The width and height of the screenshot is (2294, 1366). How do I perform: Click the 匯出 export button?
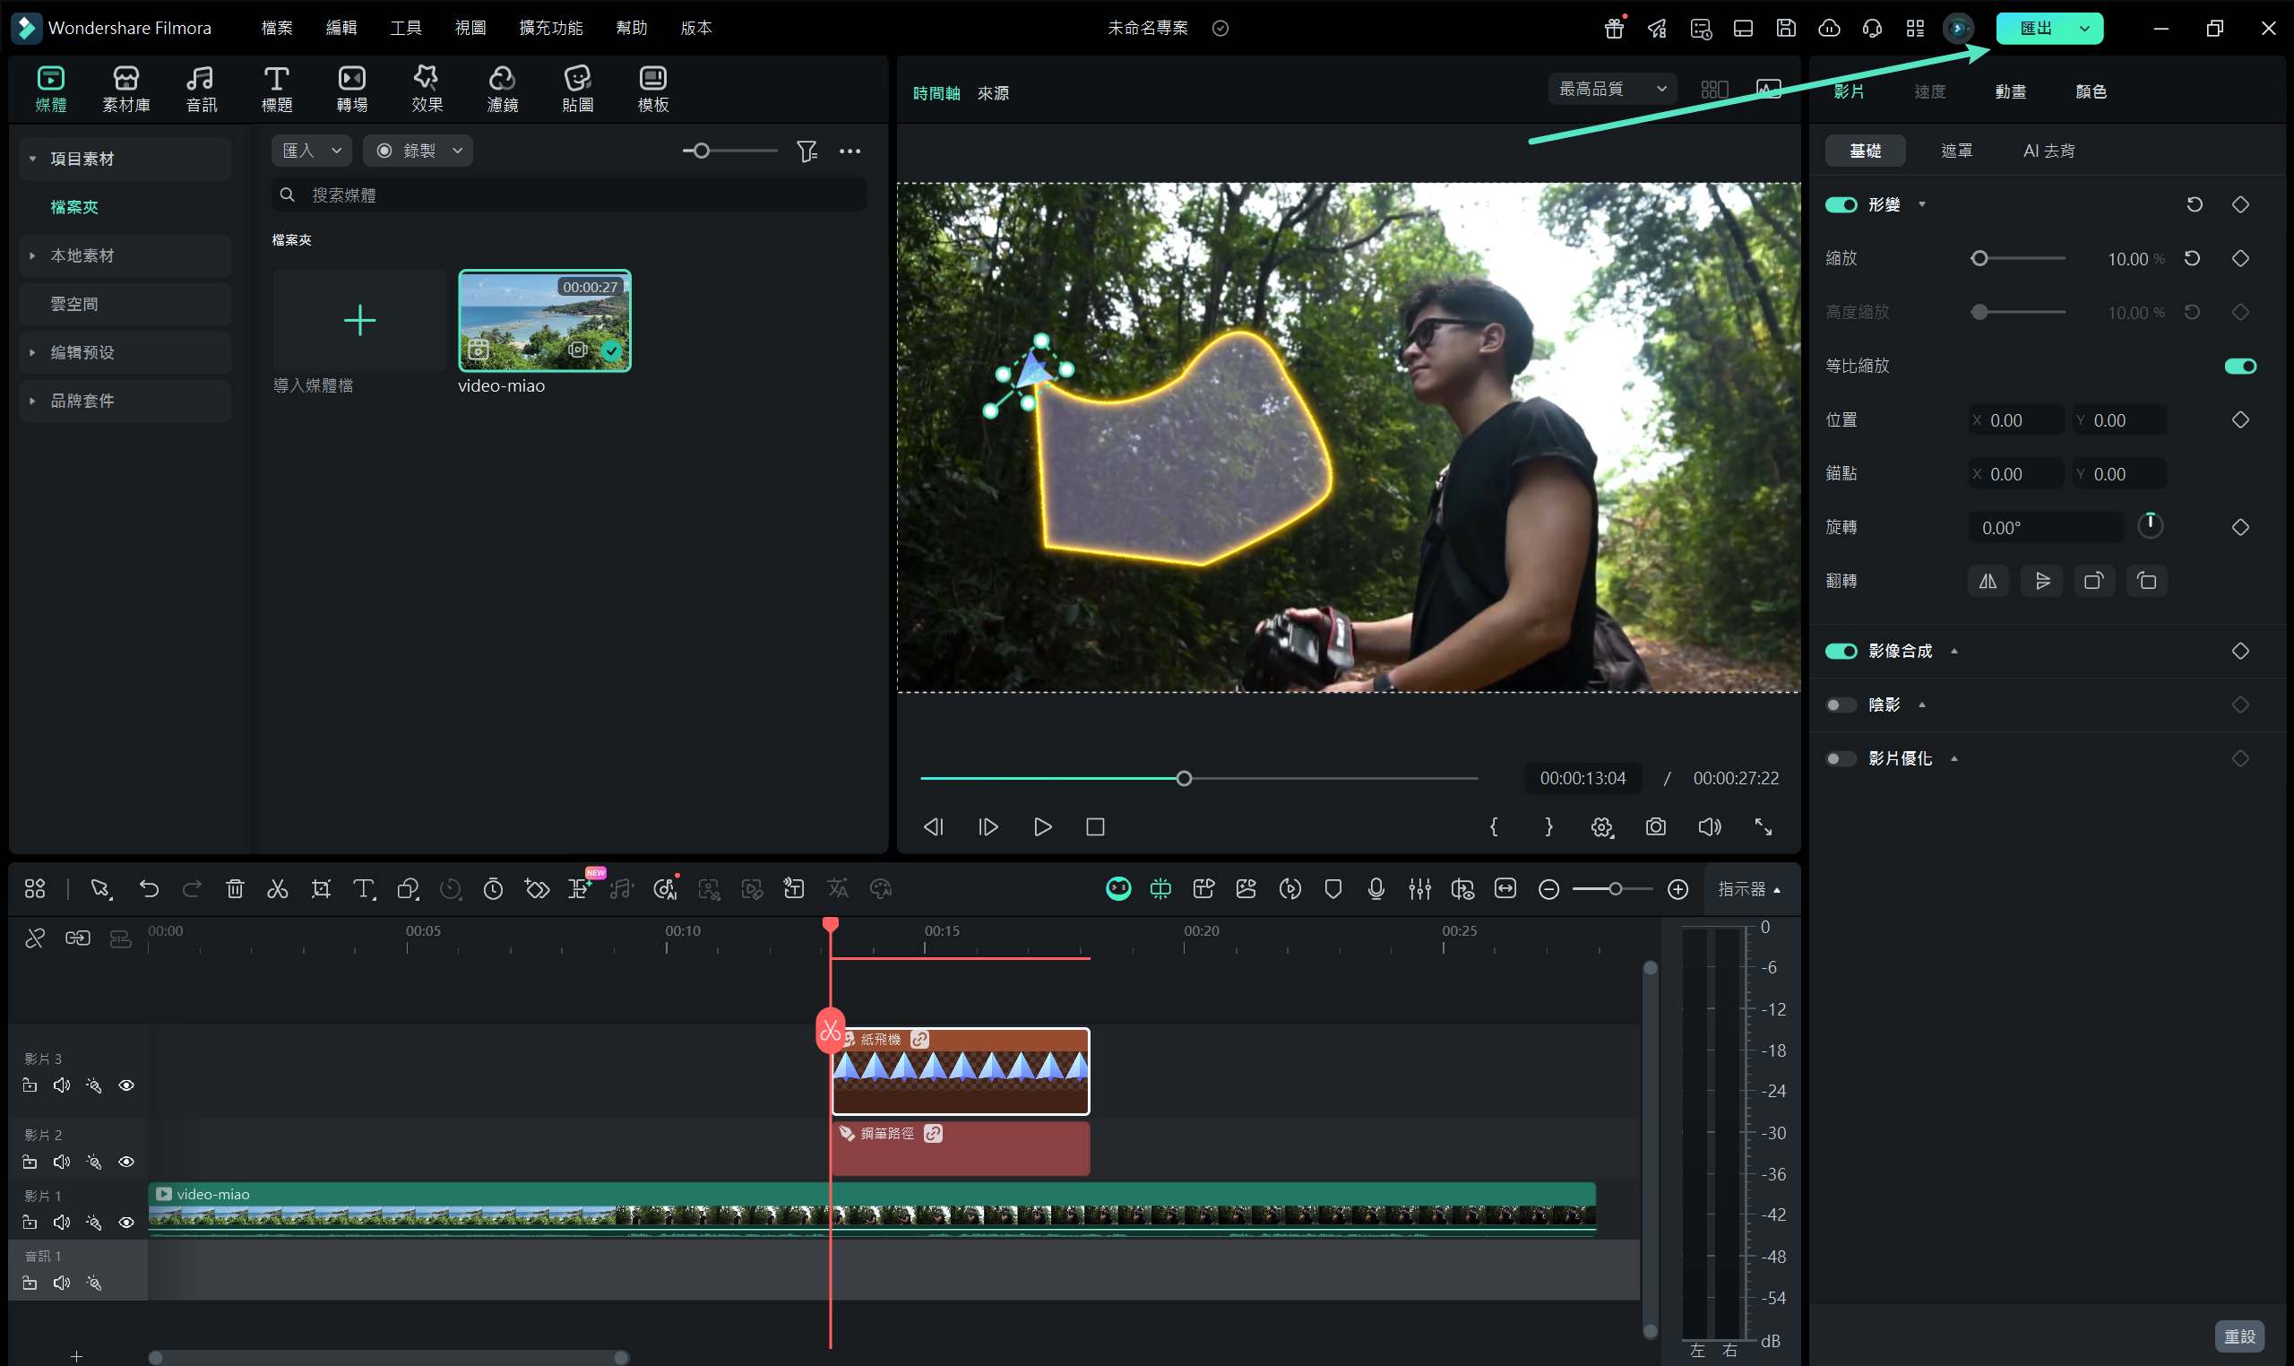pos(2035,28)
